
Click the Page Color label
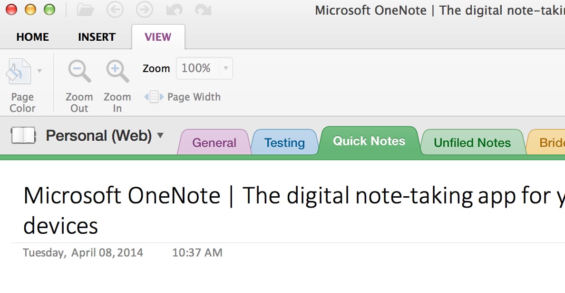click(x=22, y=103)
